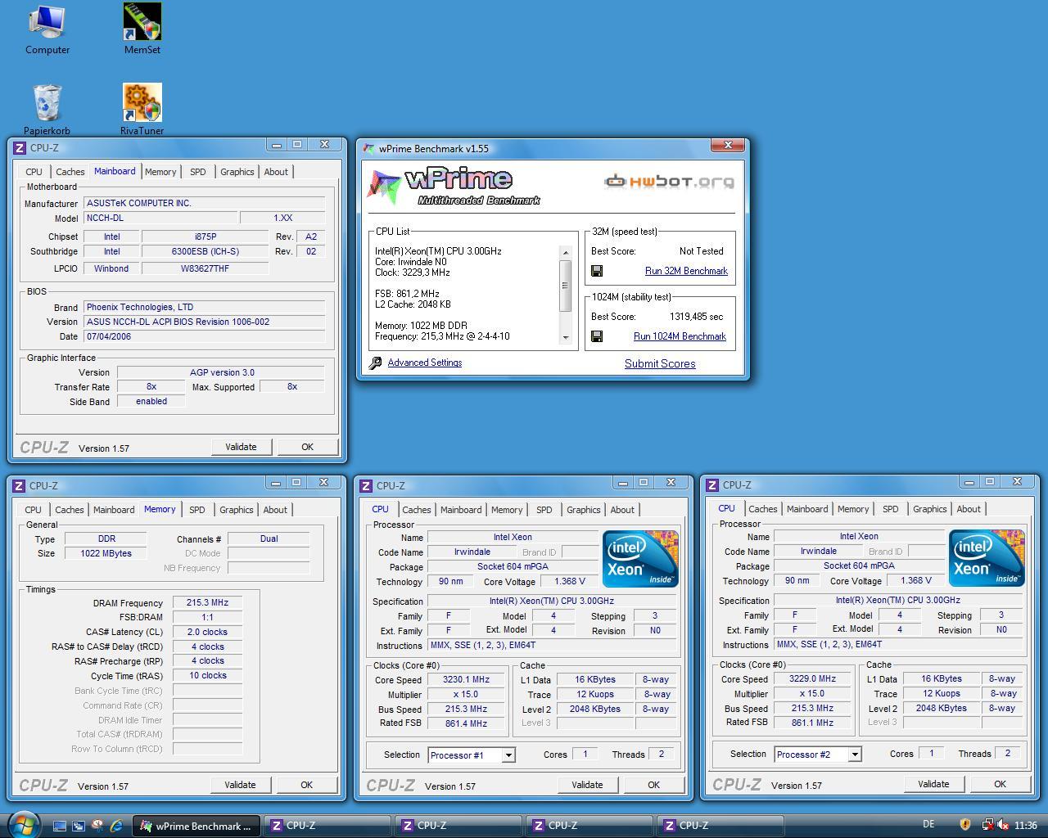
Task: Open the About tab in the Processor #2 CPU-Z window
Action: click(969, 509)
